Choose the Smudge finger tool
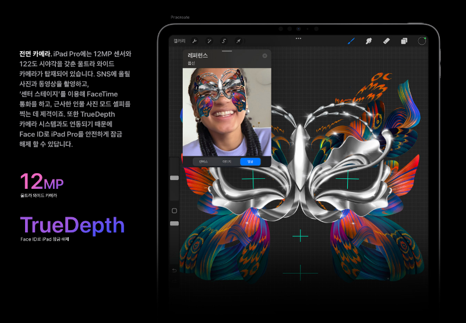The height and width of the screenshot is (323, 466). 369,41
